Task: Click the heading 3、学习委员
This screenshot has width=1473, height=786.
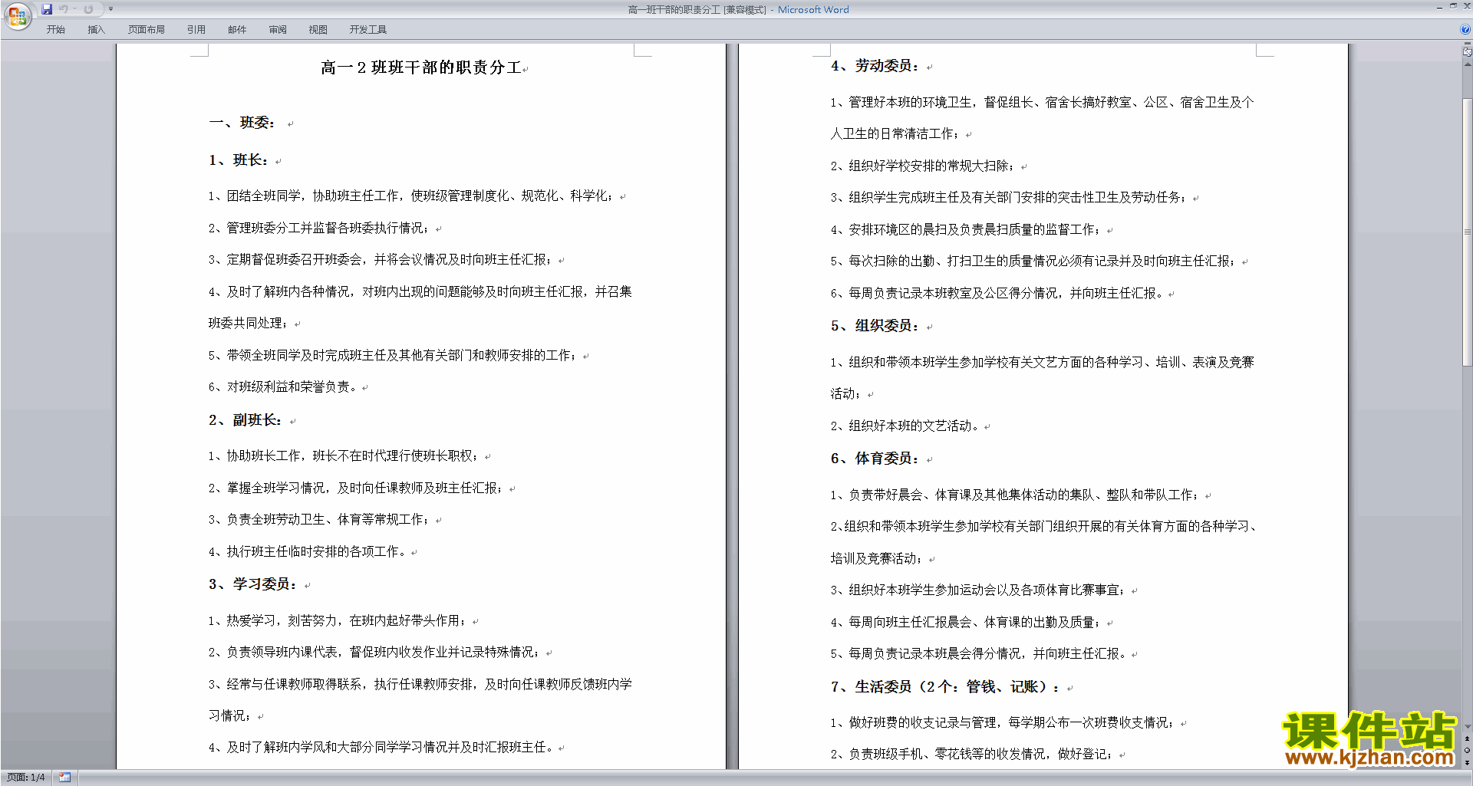Action: [253, 584]
